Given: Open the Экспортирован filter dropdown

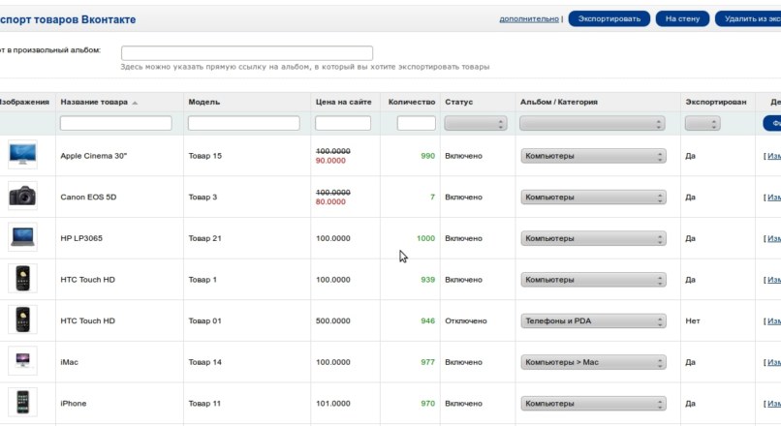Looking at the screenshot, I should click(x=703, y=123).
